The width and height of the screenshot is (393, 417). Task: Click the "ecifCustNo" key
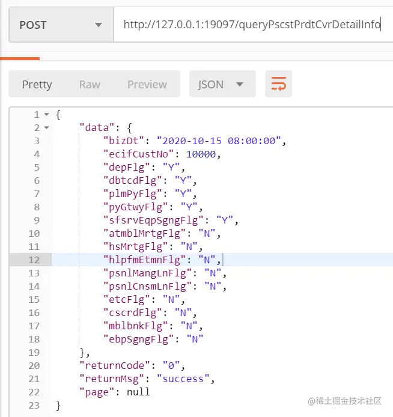(139, 154)
